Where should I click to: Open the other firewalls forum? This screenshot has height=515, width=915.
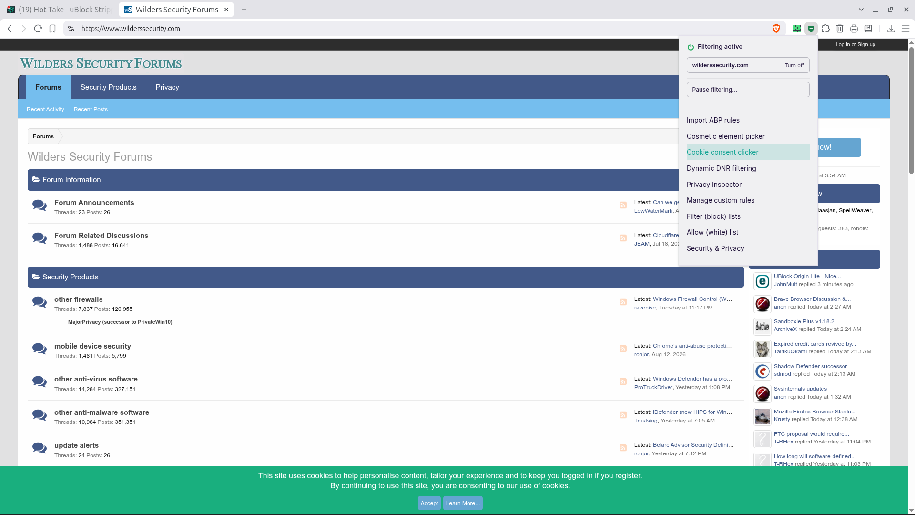coord(78,299)
